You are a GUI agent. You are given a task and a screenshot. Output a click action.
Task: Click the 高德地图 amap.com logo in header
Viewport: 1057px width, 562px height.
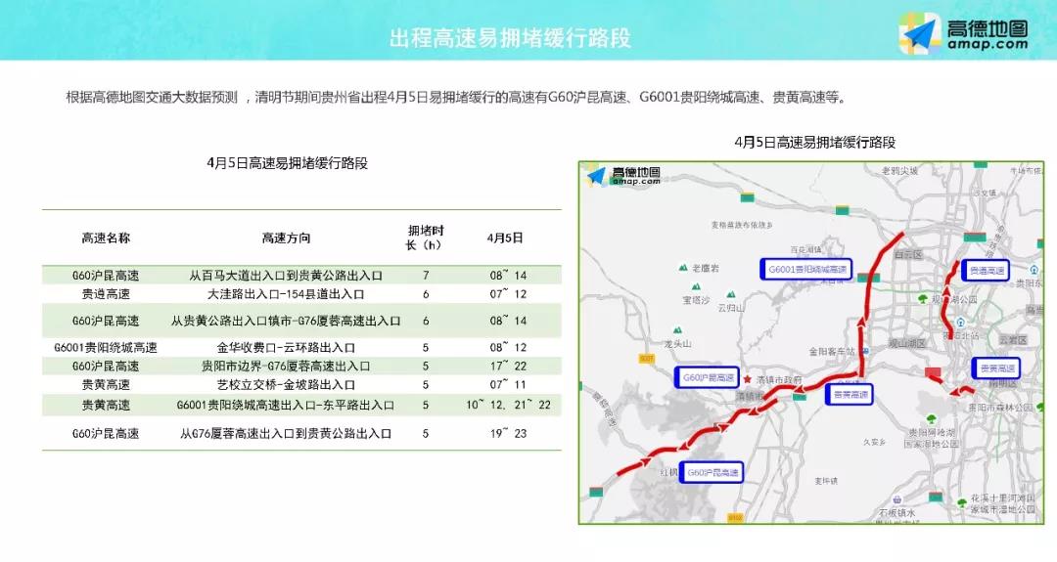[964, 33]
